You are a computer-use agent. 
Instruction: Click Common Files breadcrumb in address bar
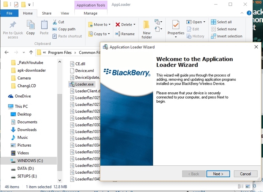[x=89, y=52]
